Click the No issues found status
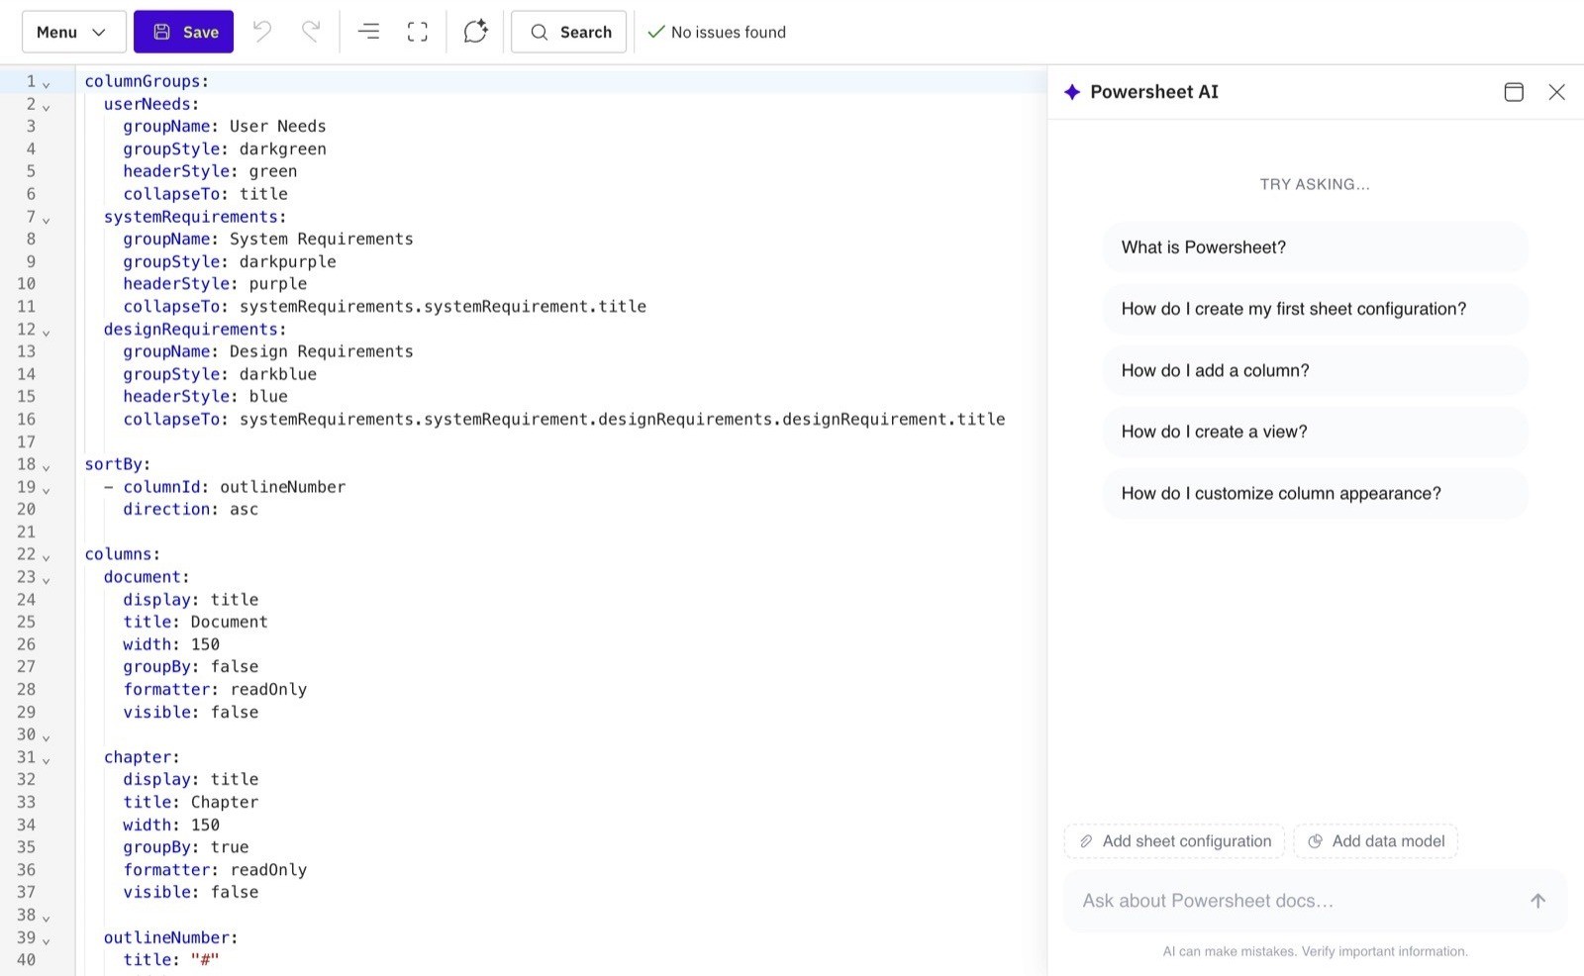The width and height of the screenshot is (1584, 976). tap(717, 32)
